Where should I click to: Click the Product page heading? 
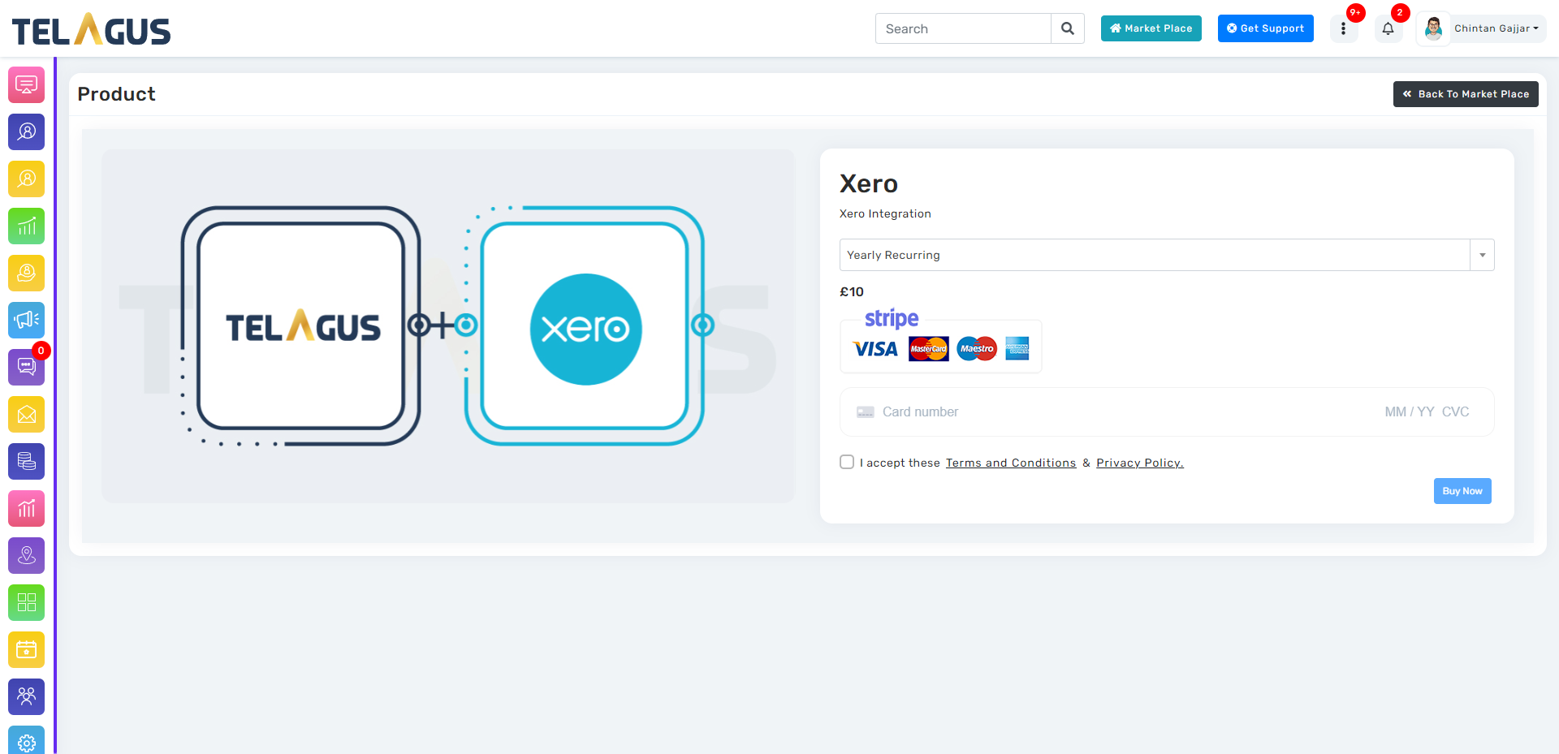(x=116, y=94)
